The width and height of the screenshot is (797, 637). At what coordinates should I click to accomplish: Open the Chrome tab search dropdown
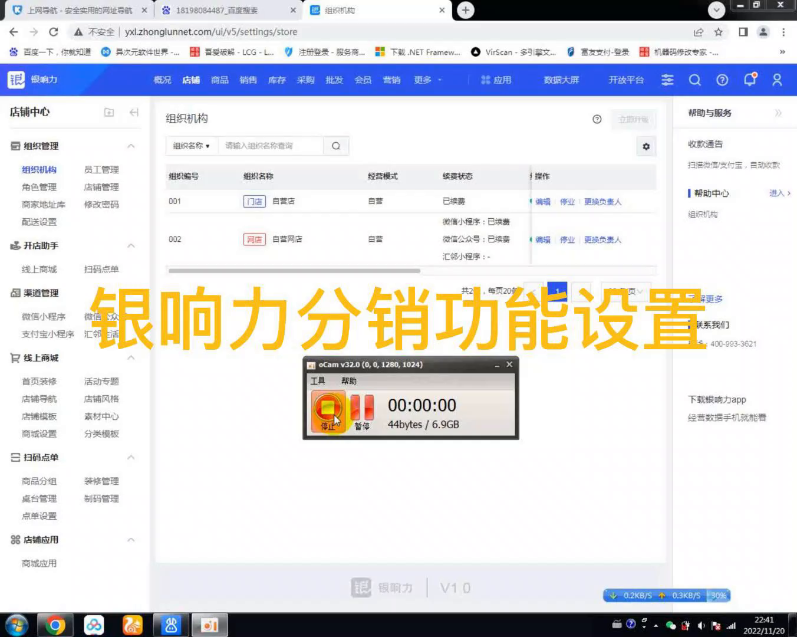point(716,9)
